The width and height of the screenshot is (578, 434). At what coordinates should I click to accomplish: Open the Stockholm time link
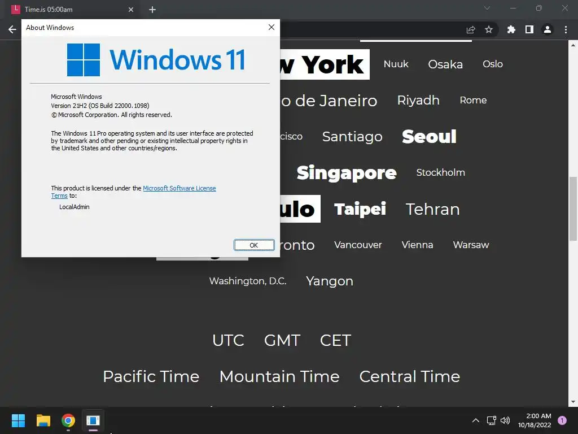440,172
